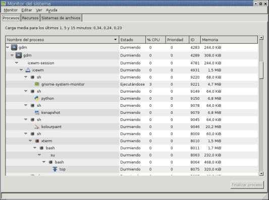Collapse the sh node with PID 9078

(x=26, y=105)
